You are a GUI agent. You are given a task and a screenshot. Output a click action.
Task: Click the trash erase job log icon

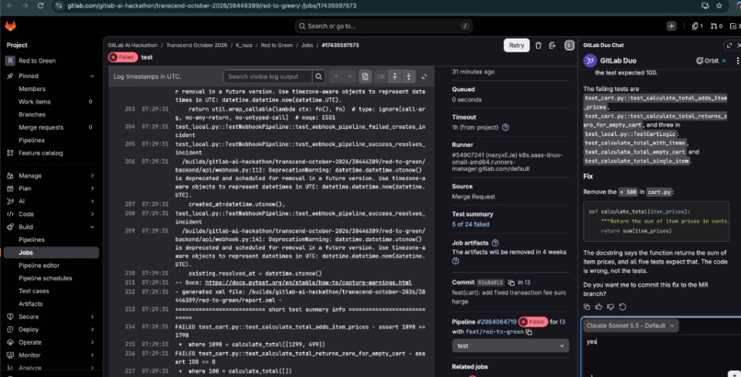point(538,45)
